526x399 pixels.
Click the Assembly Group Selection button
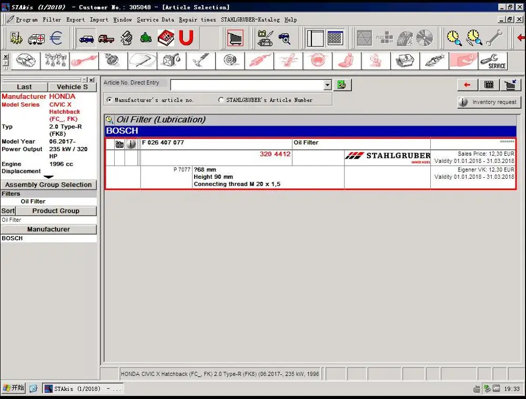pyautogui.click(x=48, y=185)
